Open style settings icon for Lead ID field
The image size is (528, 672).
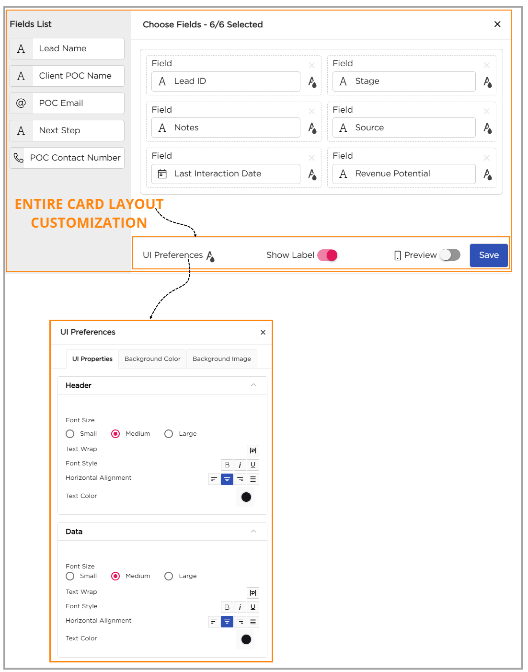point(312,82)
